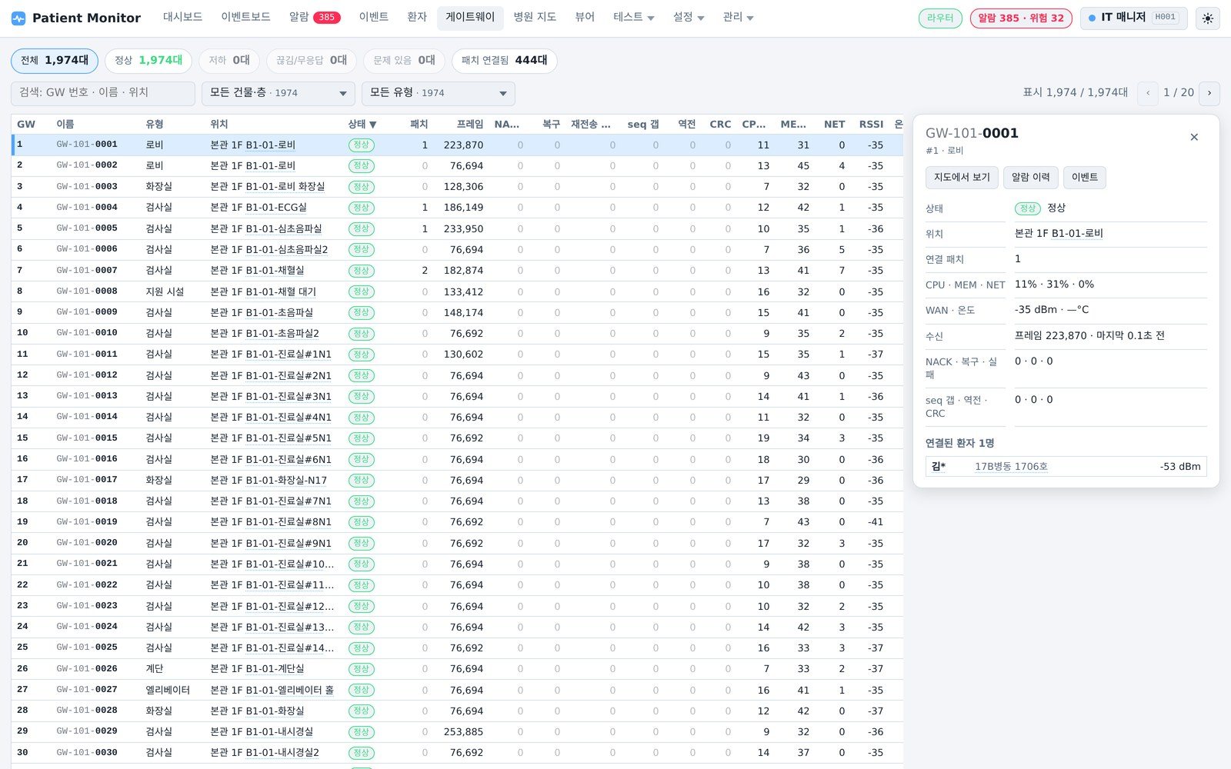The width and height of the screenshot is (1231, 769).
Task: Click the 알람 이력 button
Action: pos(1031,178)
